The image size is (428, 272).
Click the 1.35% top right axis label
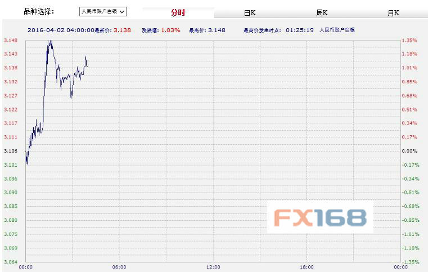coord(409,41)
